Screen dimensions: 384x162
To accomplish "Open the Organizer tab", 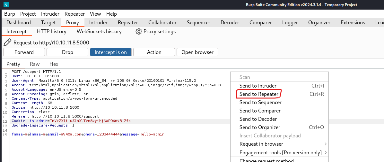I will 319,23.
